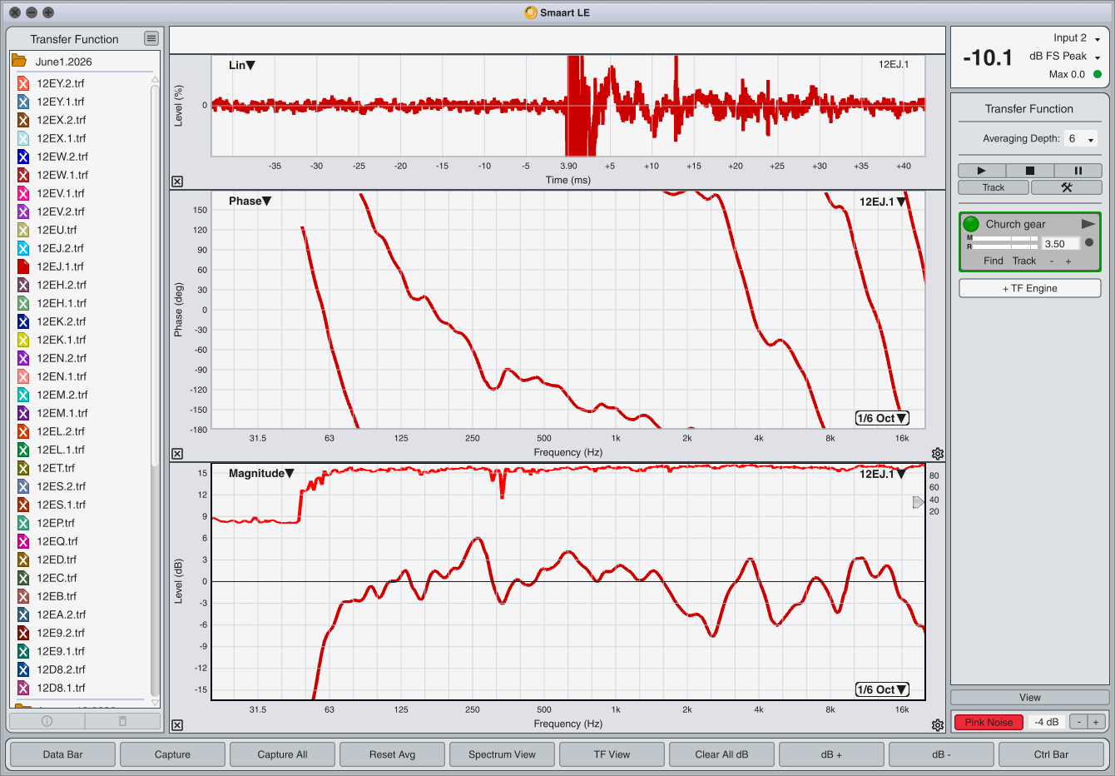The height and width of the screenshot is (776, 1115).
Task: Decrease generator level with minus button
Action: click(1078, 722)
